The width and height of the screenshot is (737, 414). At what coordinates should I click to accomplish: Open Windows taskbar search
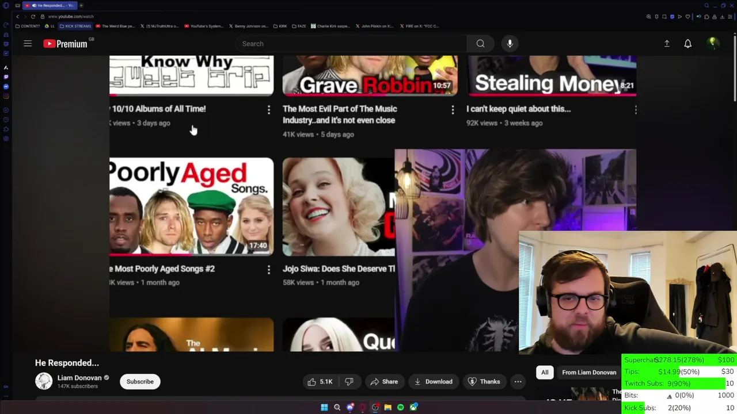click(x=337, y=407)
